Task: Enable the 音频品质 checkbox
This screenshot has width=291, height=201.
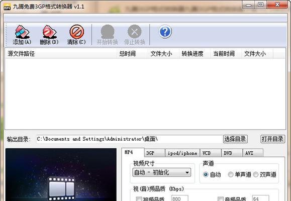Action: (x=220, y=199)
